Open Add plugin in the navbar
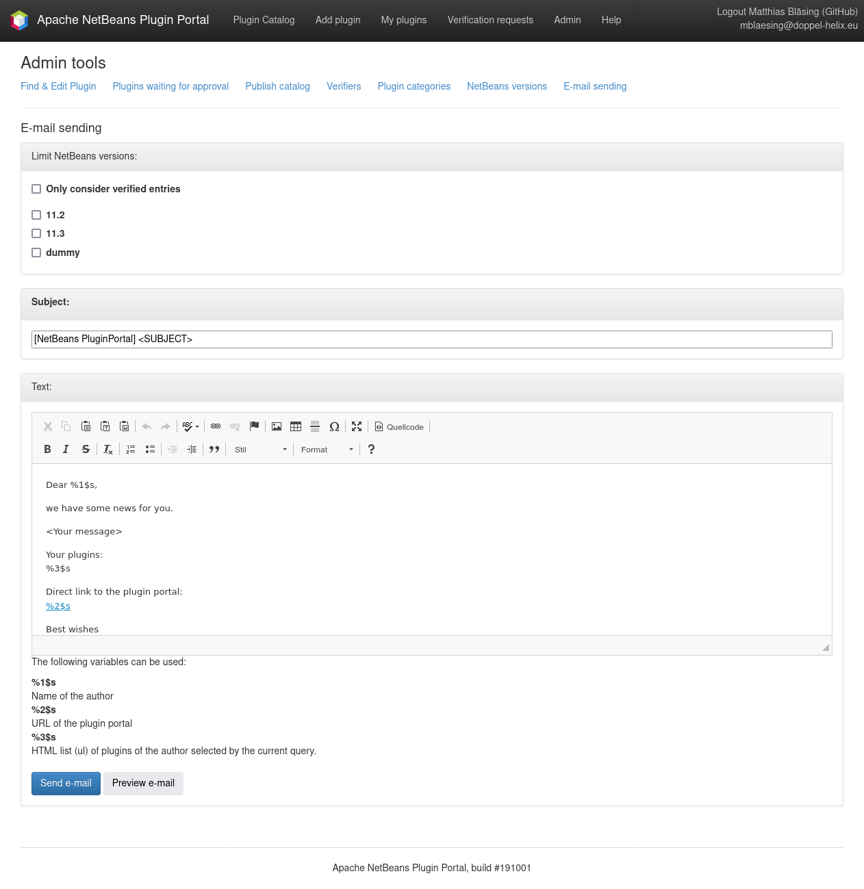Viewport: 864px width, 889px height. tap(338, 20)
